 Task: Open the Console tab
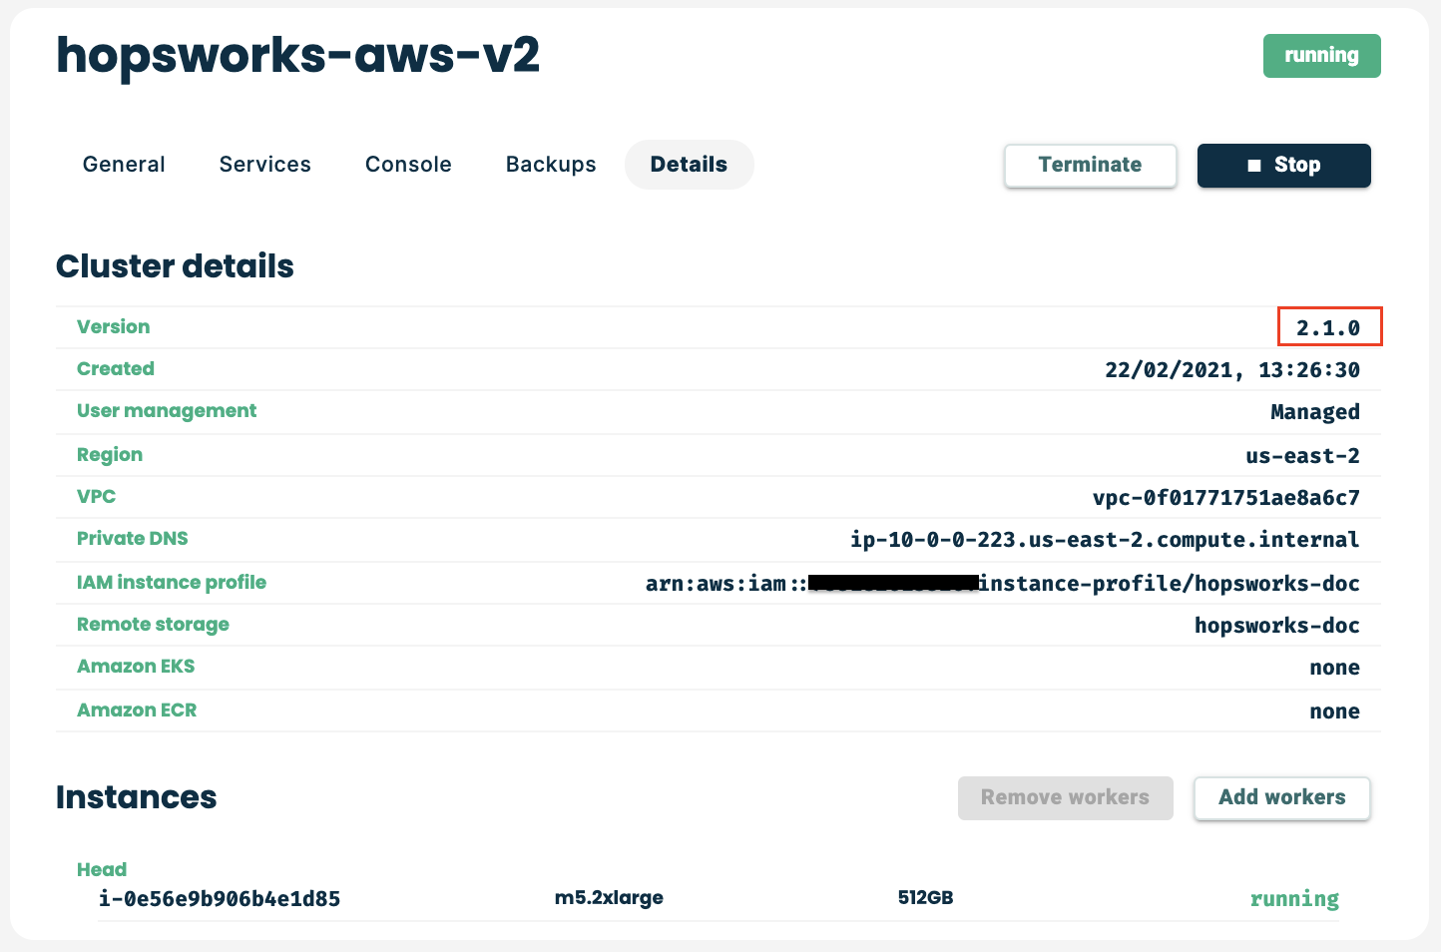point(408,165)
